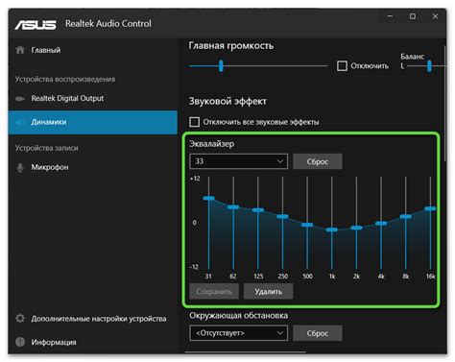Open the Информация page

[x=93, y=342]
